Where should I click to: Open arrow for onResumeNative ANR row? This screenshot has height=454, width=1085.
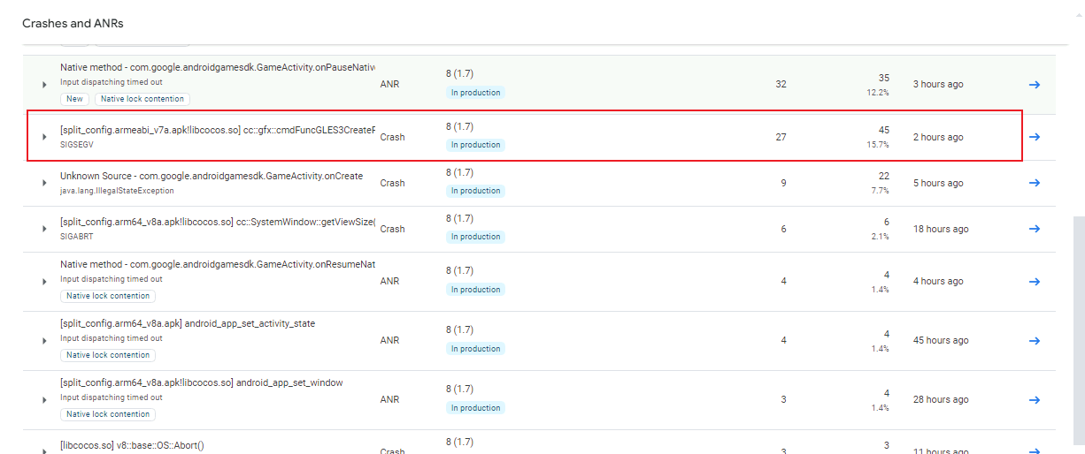click(x=1034, y=281)
